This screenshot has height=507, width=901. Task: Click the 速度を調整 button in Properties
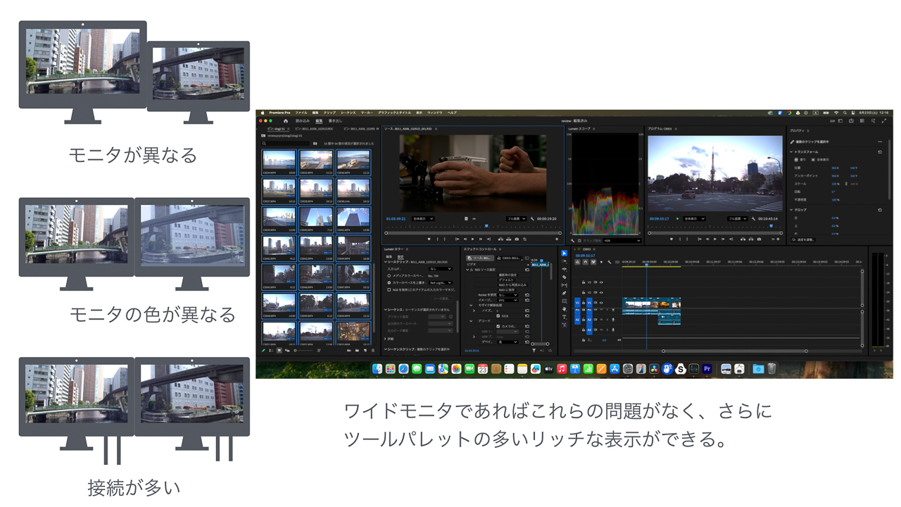805,240
